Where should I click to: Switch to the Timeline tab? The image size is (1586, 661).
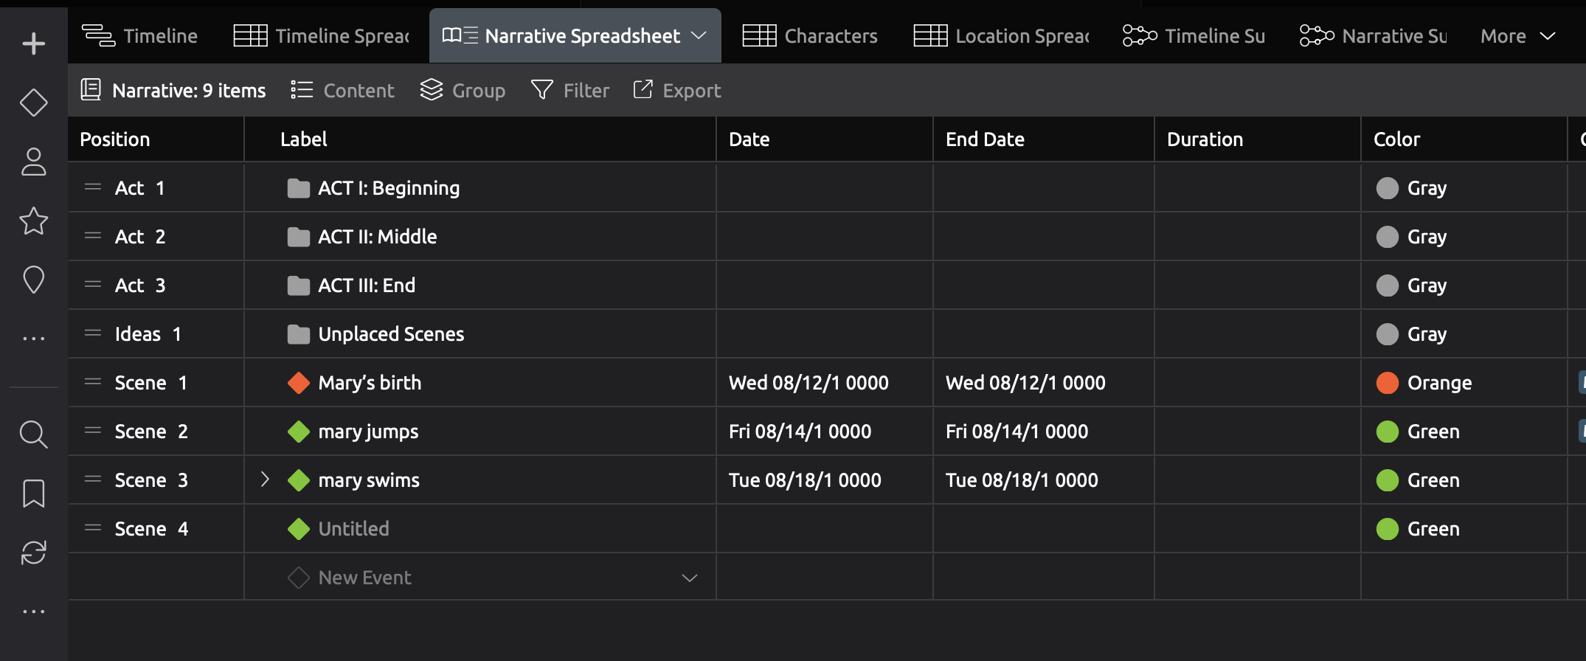[140, 36]
